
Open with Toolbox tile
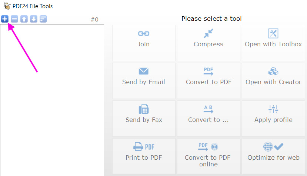(273, 43)
